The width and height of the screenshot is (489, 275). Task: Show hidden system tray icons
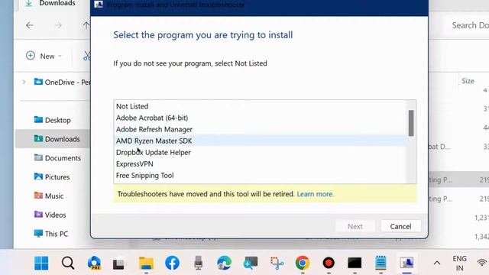[x=437, y=263]
